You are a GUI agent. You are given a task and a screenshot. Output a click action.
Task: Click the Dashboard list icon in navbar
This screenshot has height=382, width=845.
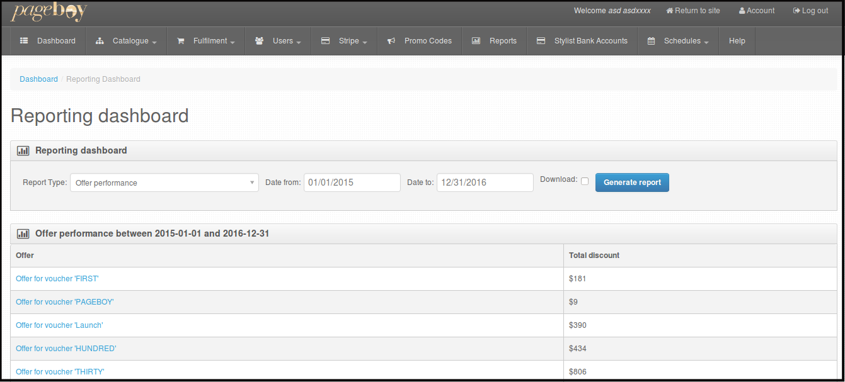coord(24,41)
